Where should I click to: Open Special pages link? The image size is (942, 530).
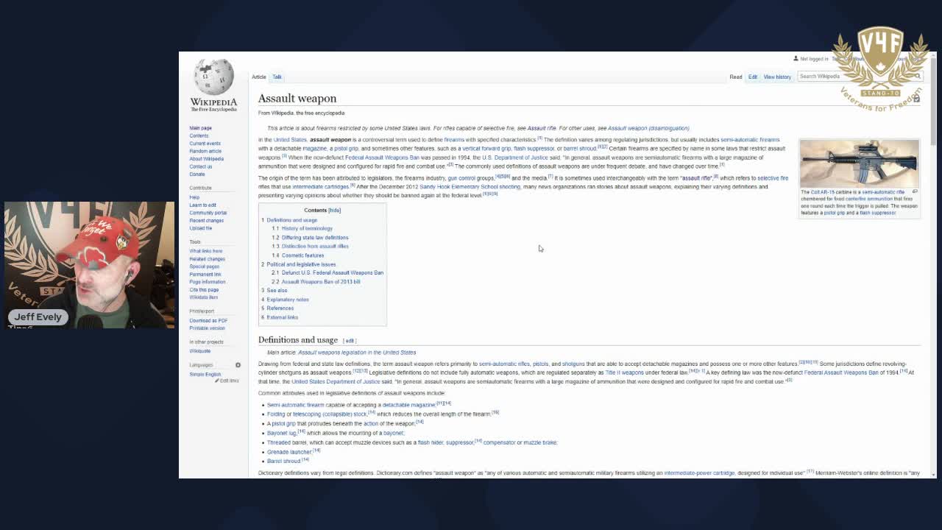pyautogui.click(x=204, y=266)
